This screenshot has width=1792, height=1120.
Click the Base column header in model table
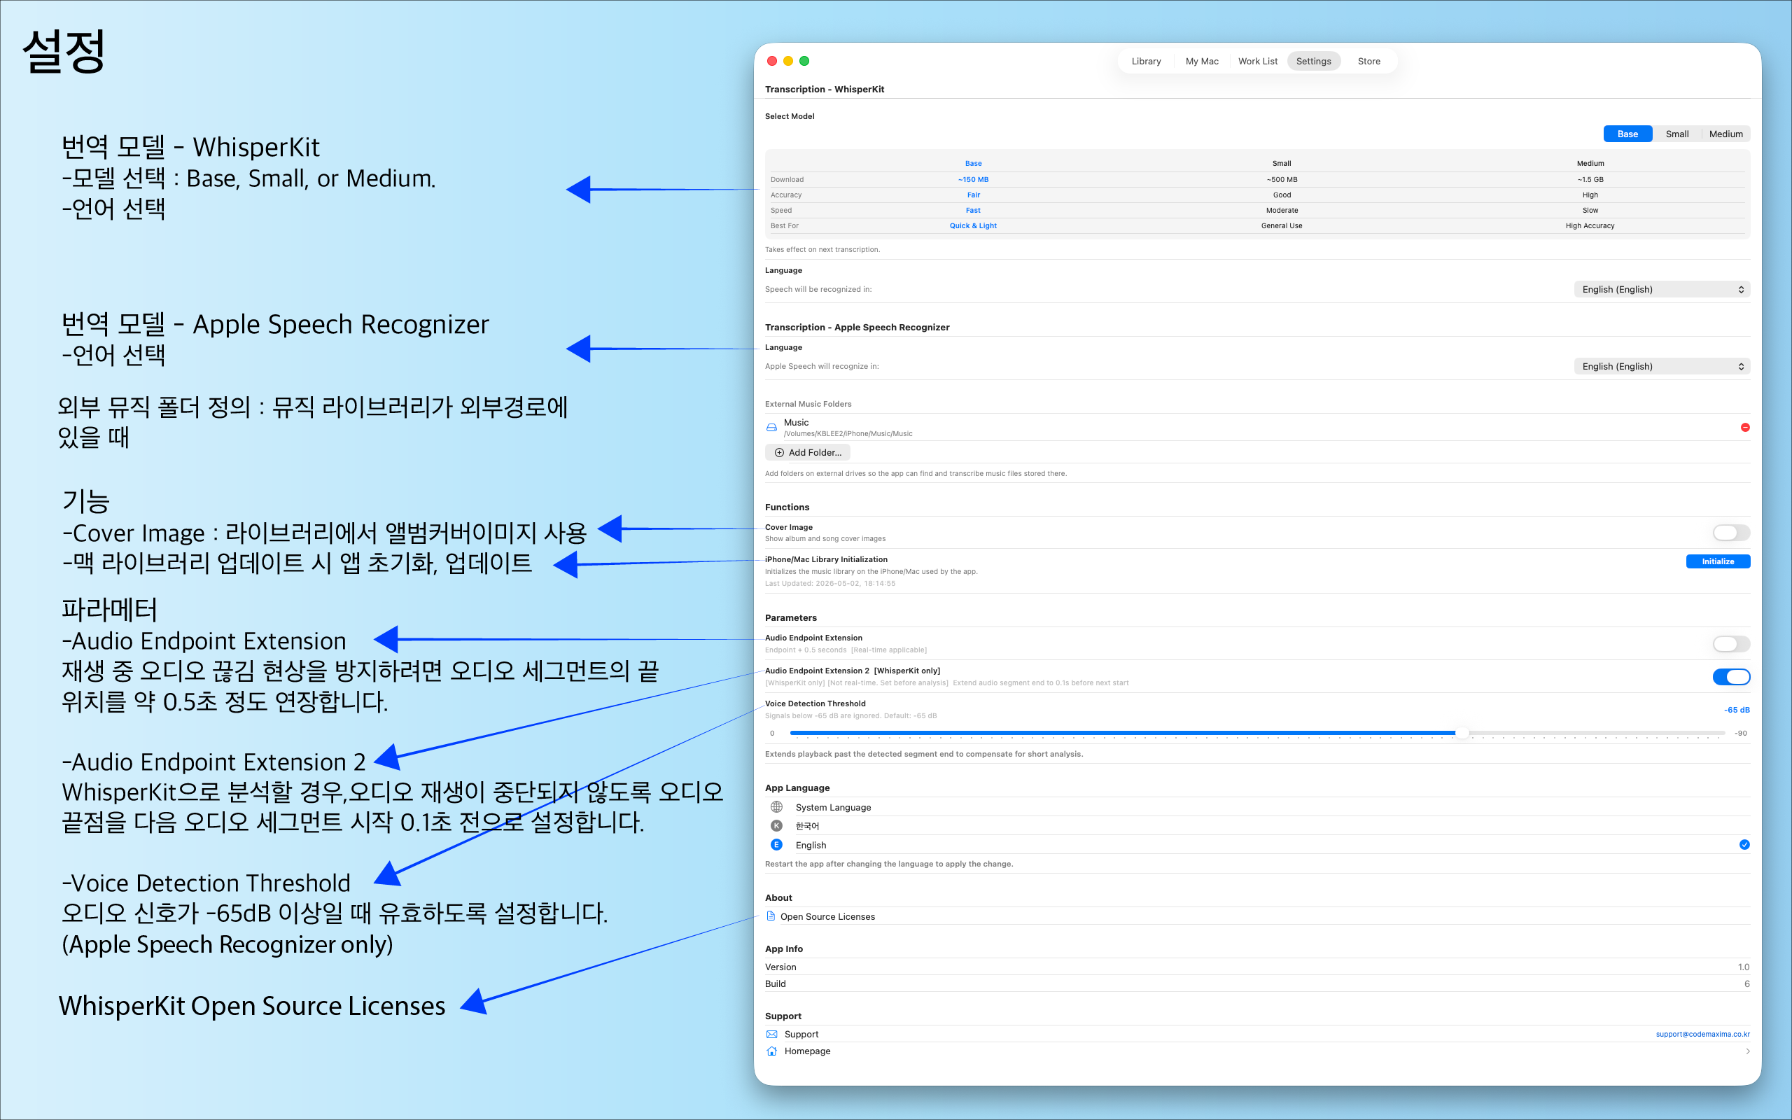973,164
